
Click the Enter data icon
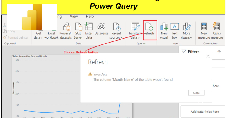click(x=89, y=26)
